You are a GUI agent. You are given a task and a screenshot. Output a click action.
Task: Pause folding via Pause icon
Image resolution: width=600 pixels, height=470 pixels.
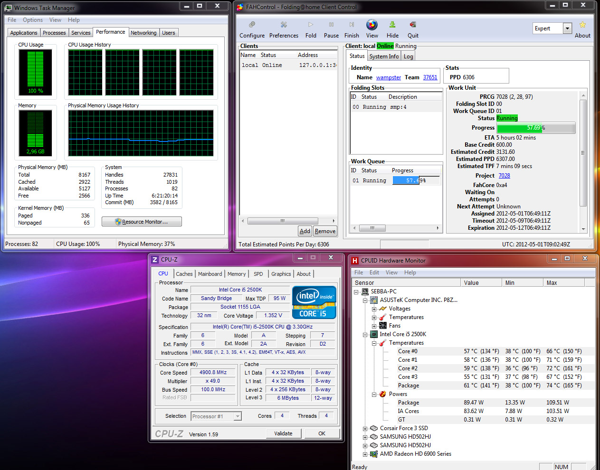[x=331, y=25]
